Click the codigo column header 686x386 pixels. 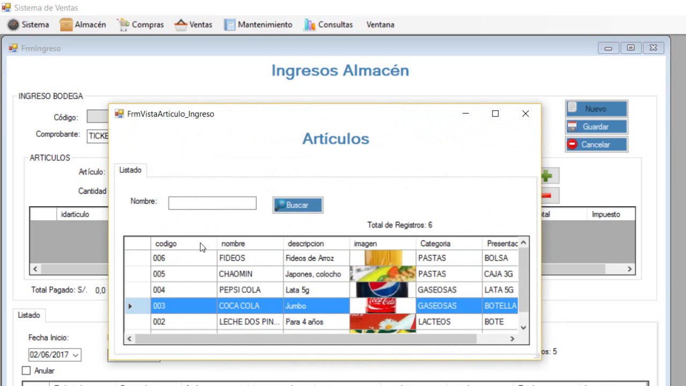(x=184, y=243)
